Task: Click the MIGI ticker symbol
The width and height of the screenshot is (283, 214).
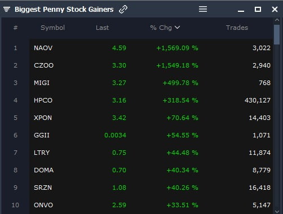Action: pos(42,83)
